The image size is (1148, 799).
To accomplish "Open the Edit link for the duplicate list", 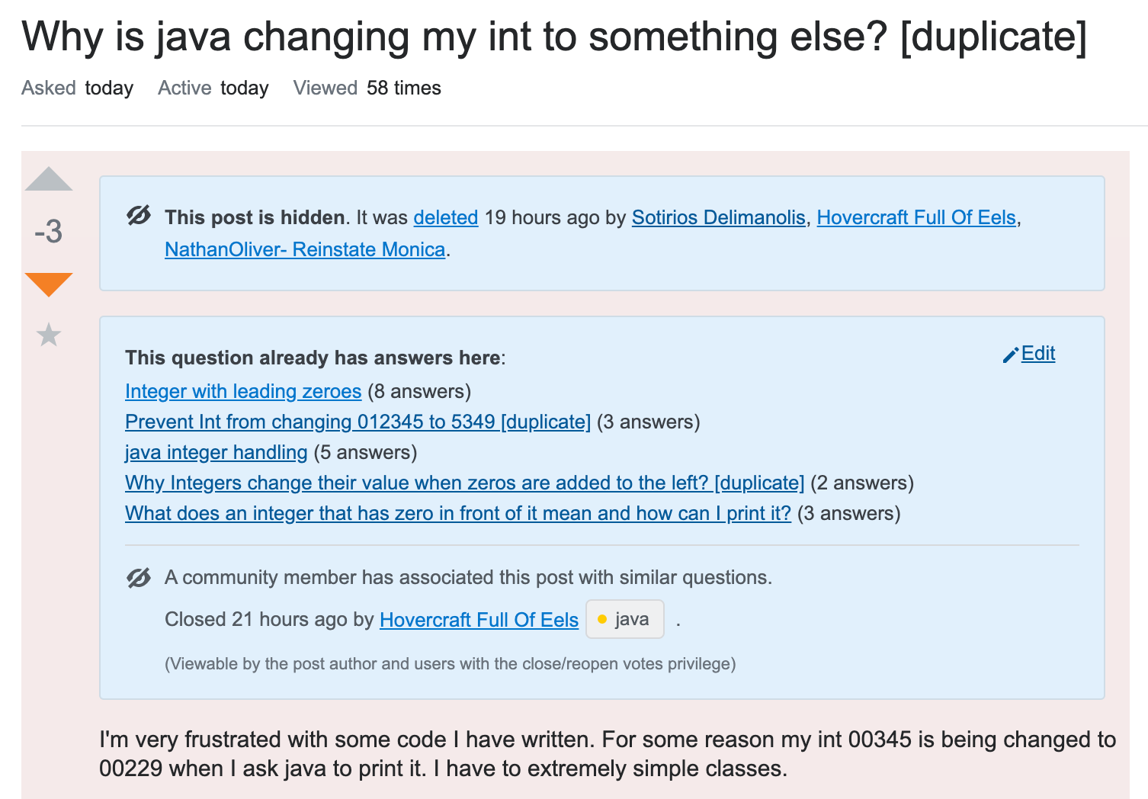I will tap(1037, 354).
